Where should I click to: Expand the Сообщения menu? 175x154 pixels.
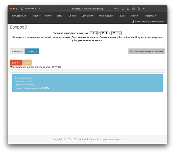pos(88,16)
